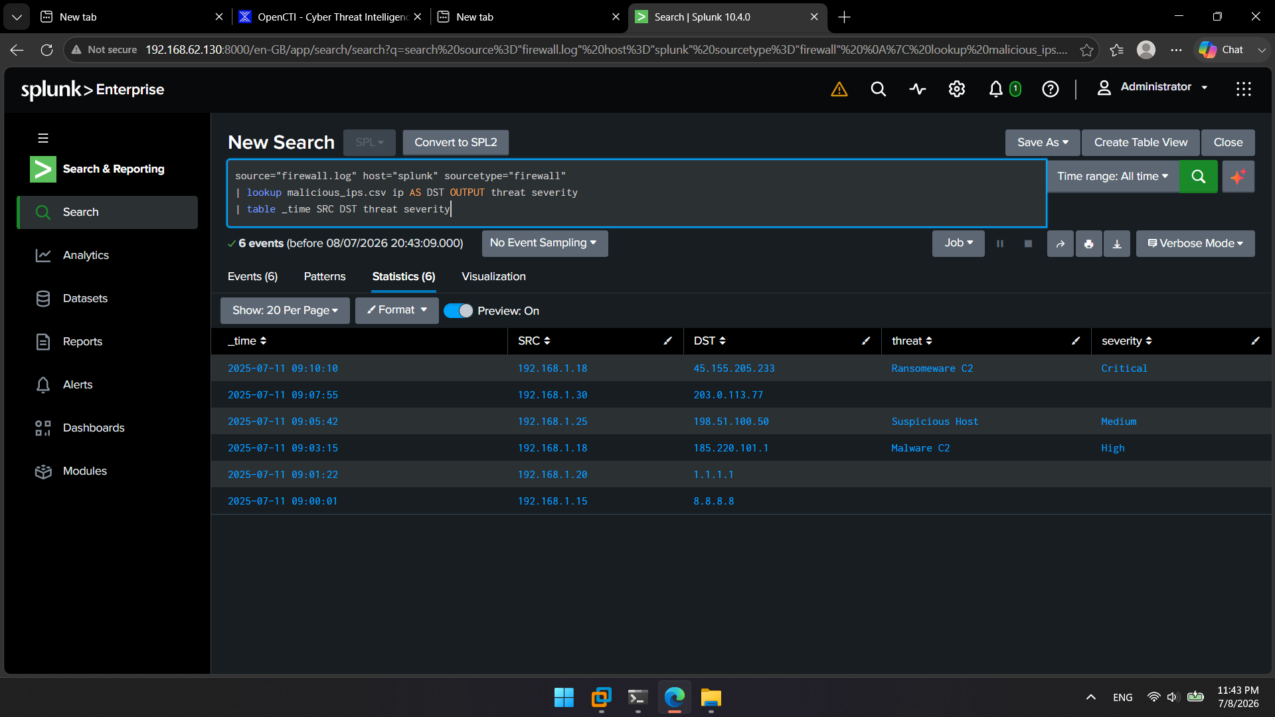Sort by the severity column header
This screenshot has height=717, width=1275.
(x=1127, y=341)
